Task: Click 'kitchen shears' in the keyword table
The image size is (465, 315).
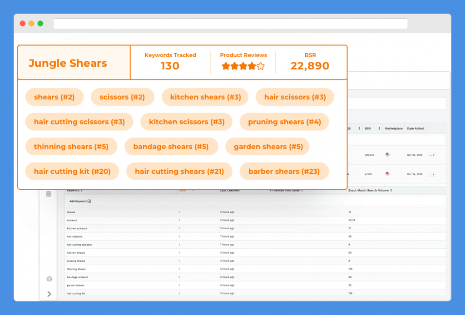Action: pyautogui.click(x=76, y=253)
